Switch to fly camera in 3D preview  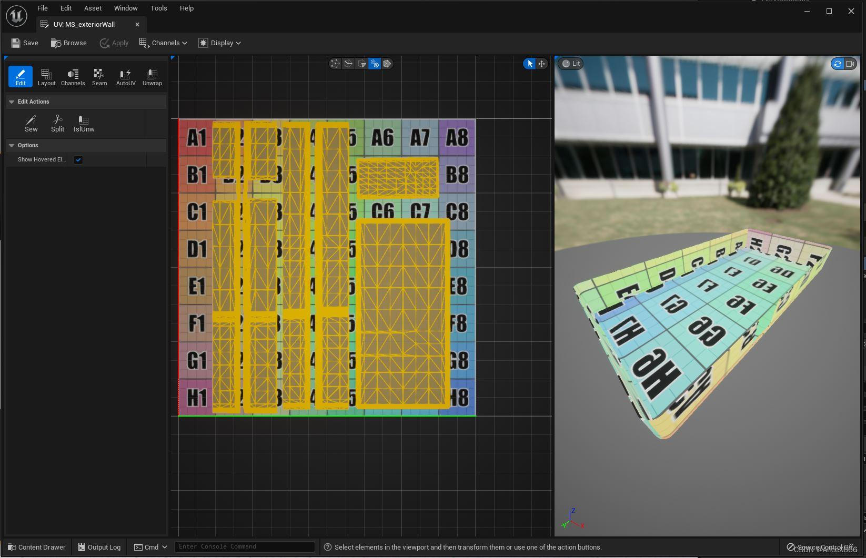tap(850, 64)
